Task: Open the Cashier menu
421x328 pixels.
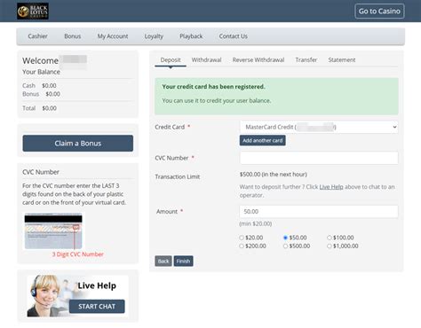Action: (x=37, y=36)
